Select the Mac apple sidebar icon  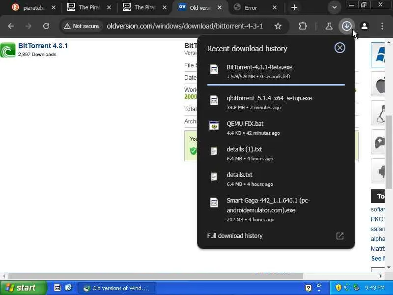click(378, 84)
